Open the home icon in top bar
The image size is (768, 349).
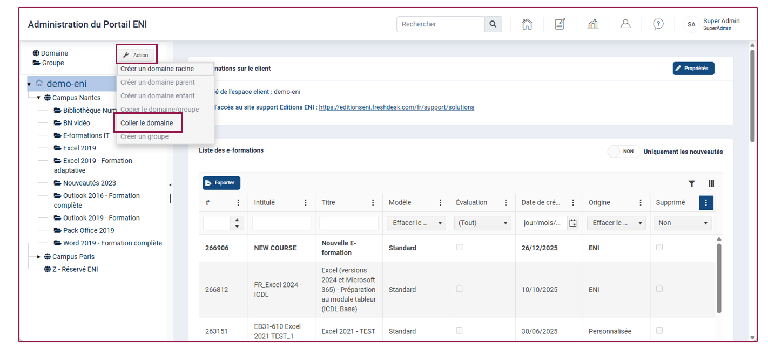pos(527,24)
